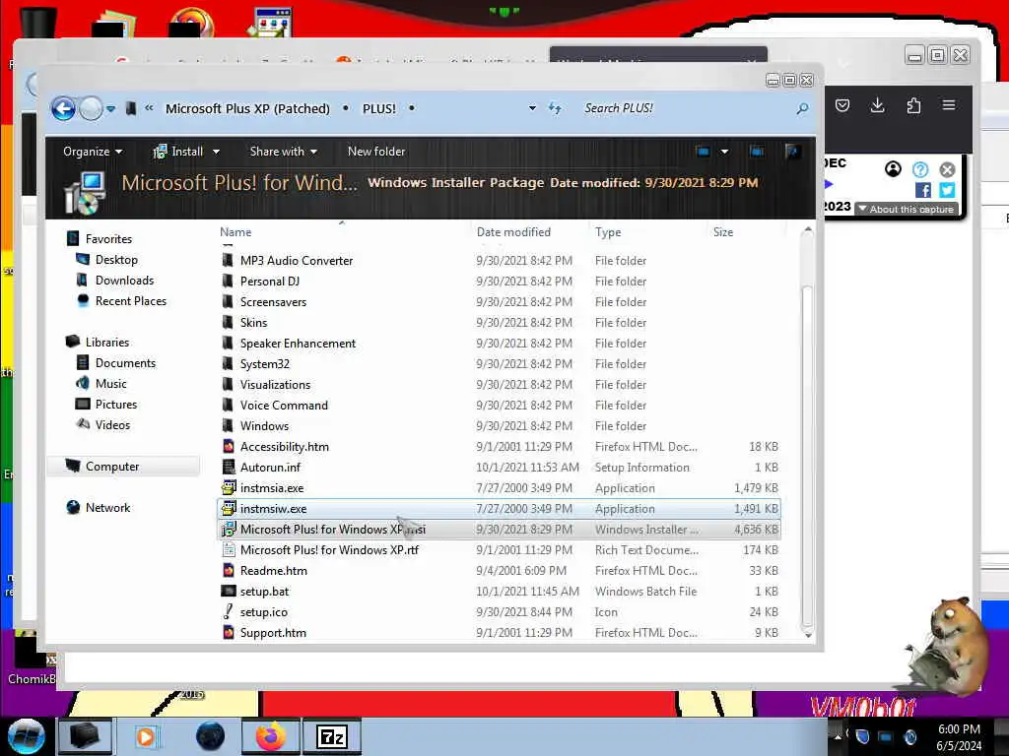Screen dimensions: 1009x756
Task: Open the Organize menu
Action: (92, 152)
